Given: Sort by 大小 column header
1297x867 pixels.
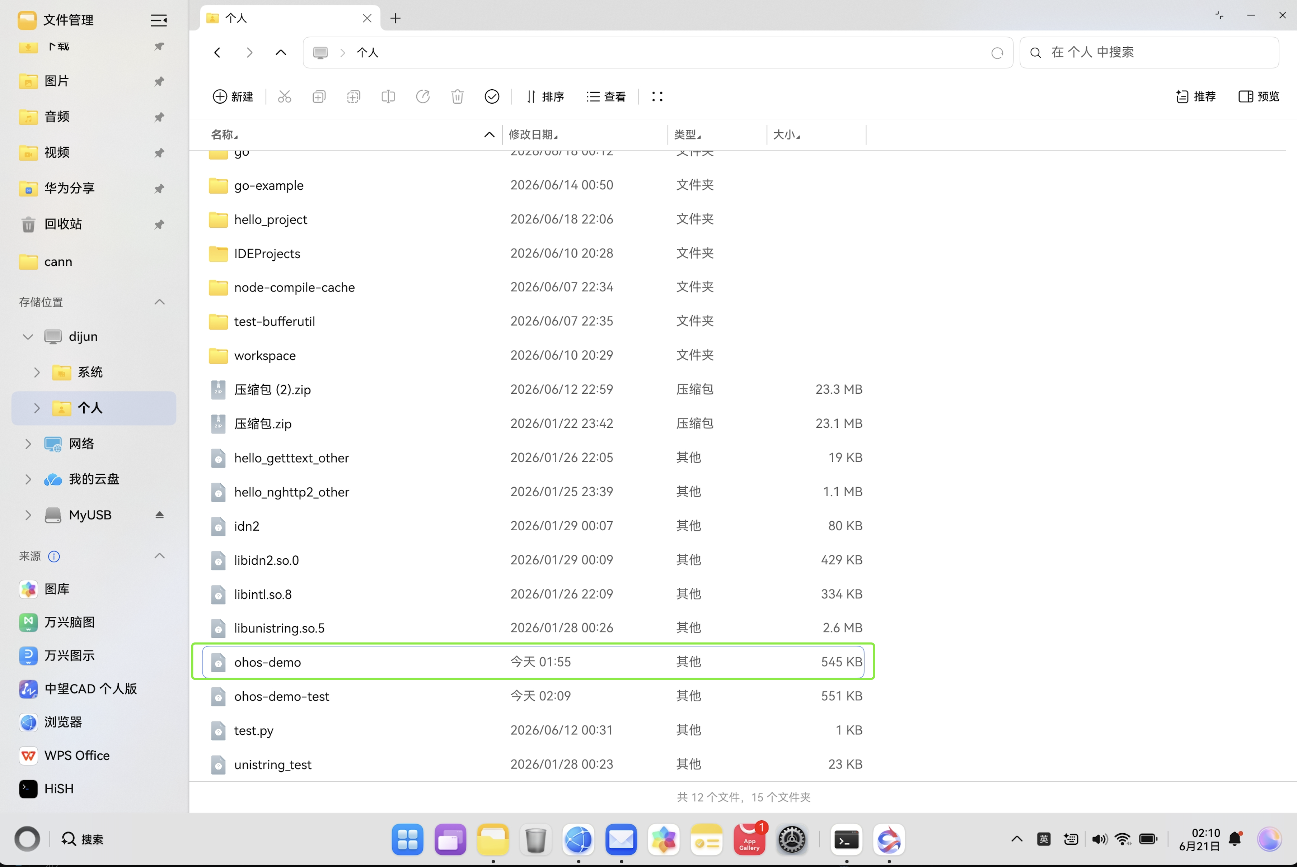Looking at the screenshot, I should point(786,134).
